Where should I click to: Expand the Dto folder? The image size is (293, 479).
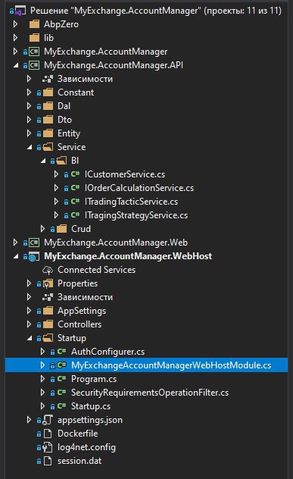(29, 120)
